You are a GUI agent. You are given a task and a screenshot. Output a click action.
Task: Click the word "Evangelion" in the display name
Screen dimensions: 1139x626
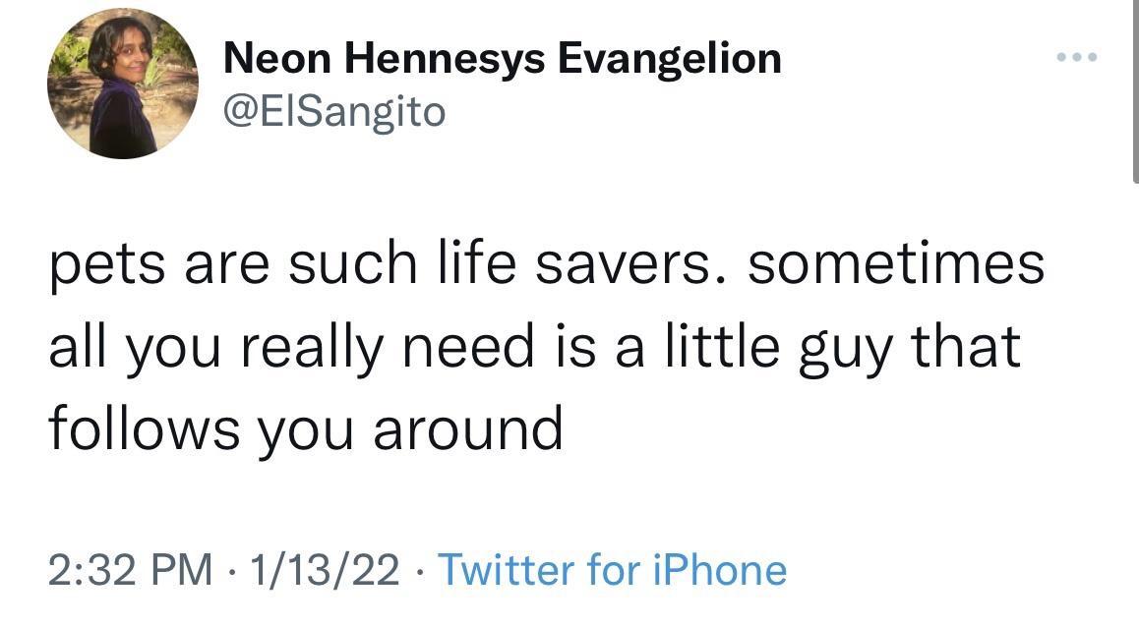(x=669, y=60)
